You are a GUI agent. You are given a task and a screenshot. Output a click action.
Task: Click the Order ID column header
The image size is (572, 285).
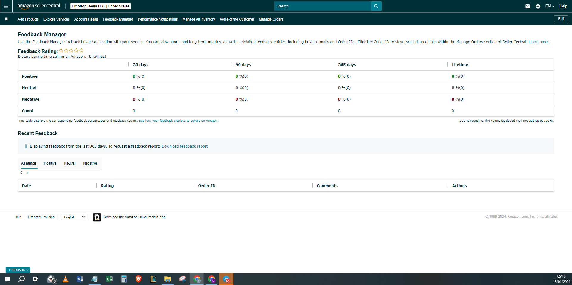(207, 186)
